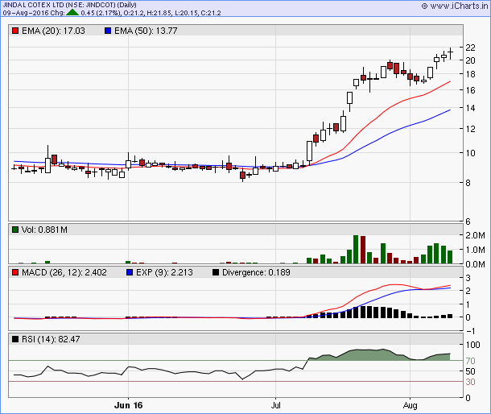Select the chart title JINDAL COTEX LTD text

[34, 5]
